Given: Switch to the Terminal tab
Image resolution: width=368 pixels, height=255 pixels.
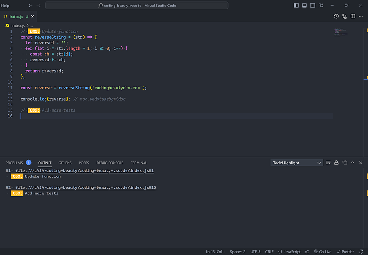Looking at the screenshot, I should [x=139, y=163].
